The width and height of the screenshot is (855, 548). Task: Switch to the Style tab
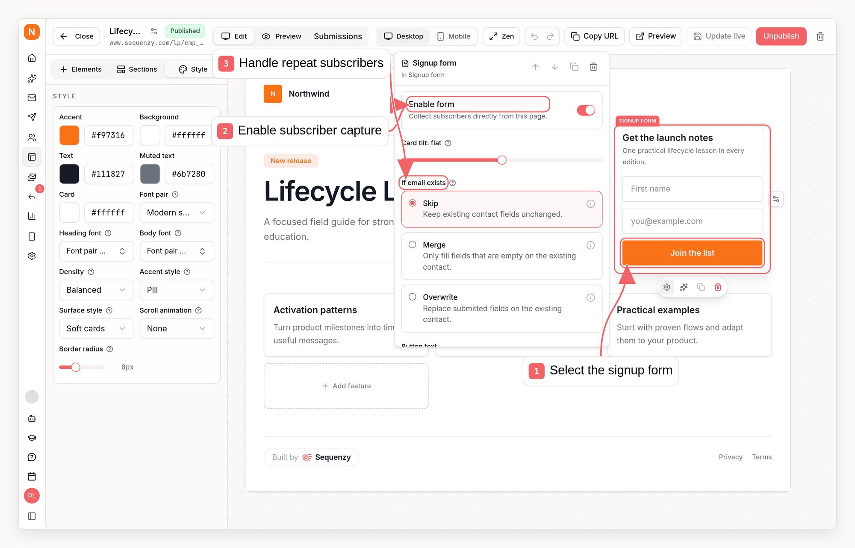[x=193, y=69]
